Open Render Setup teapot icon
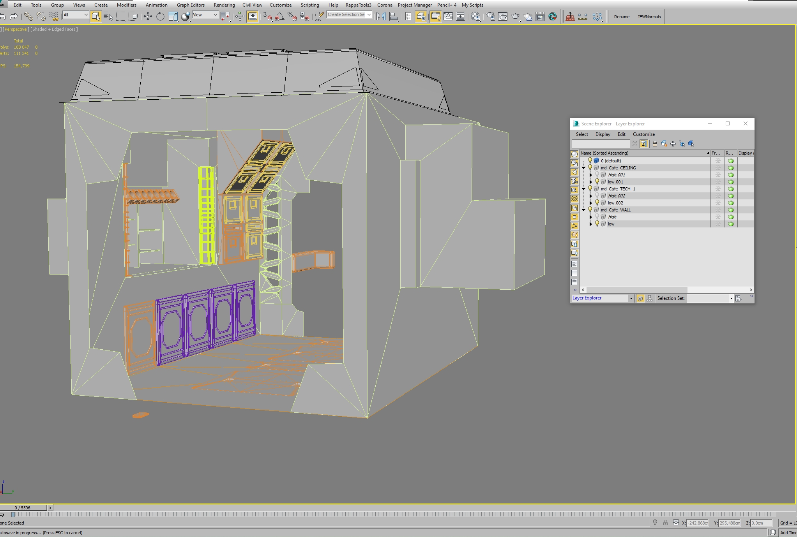The width and height of the screenshot is (797, 537). (491, 16)
